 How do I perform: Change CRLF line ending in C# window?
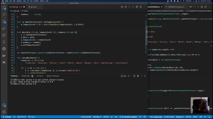click(195, 117)
